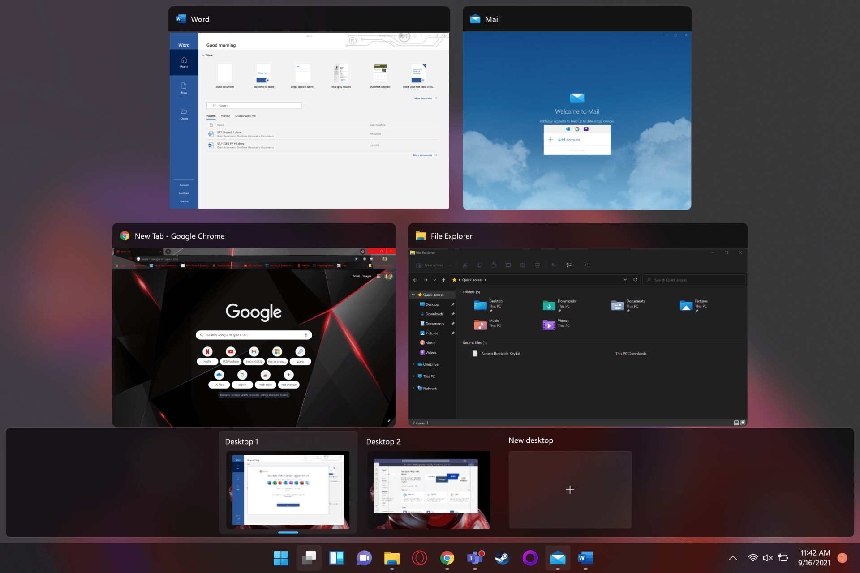Select the Recent tab in Word
The height and width of the screenshot is (573, 860).
[211, 116]
